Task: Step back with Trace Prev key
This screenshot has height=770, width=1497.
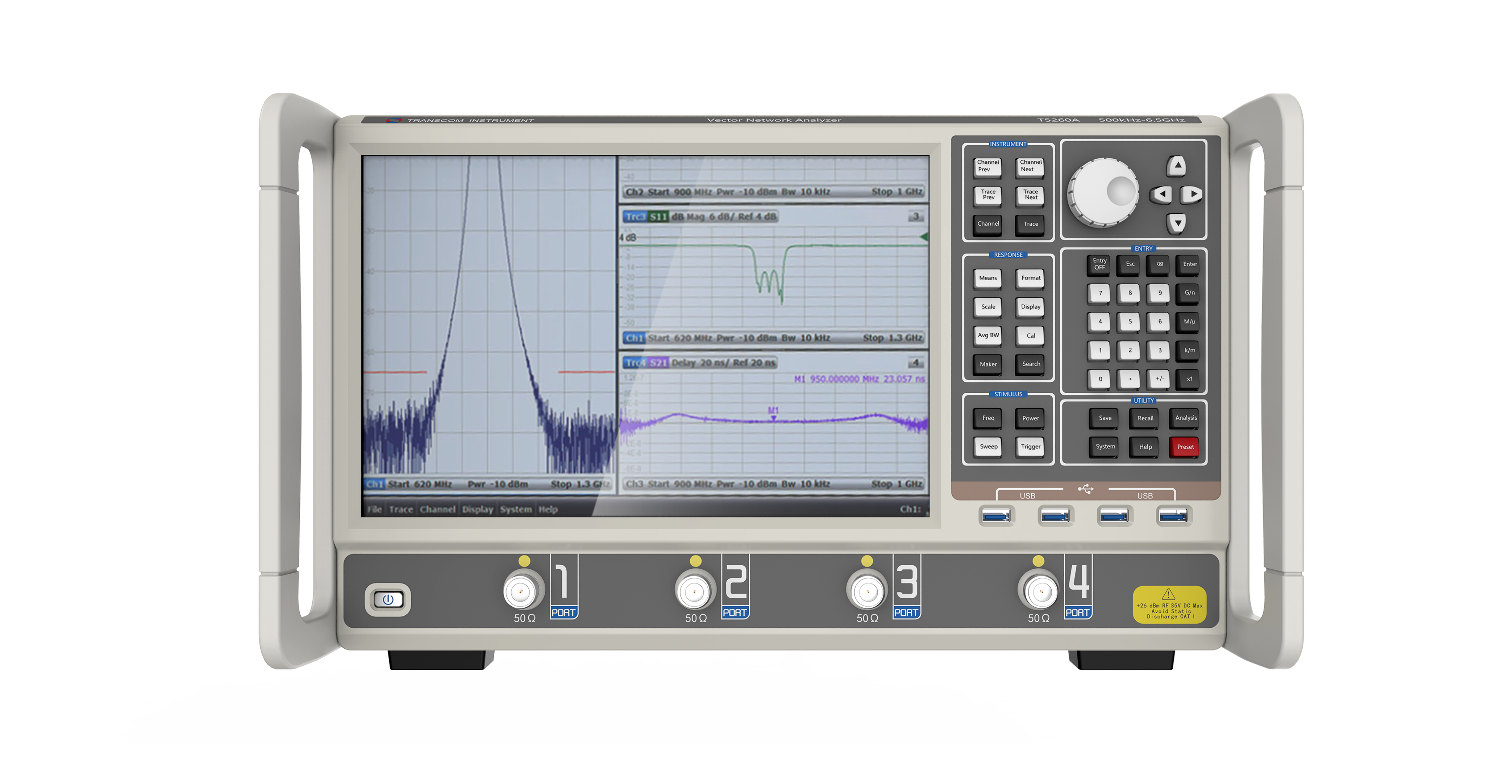Action: click(x=987, y=194)
